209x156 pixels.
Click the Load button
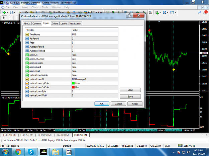point(130,90)
